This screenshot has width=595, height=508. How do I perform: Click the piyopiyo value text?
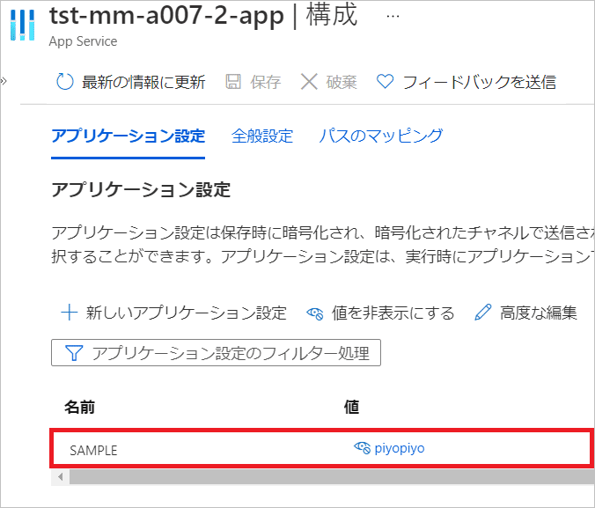400,448
